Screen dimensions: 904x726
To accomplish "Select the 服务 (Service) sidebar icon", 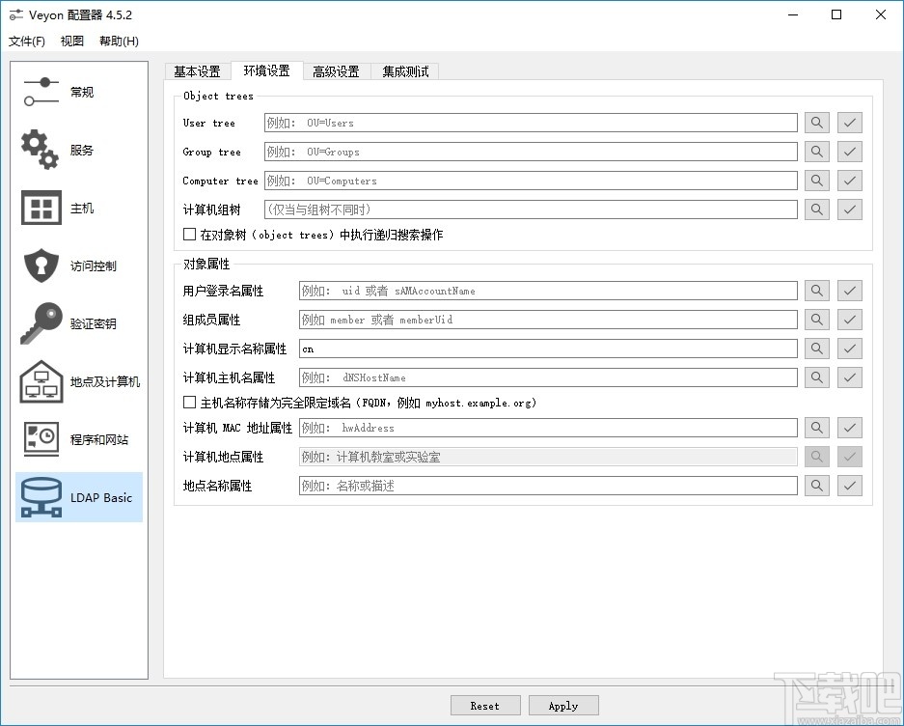I will pos(77,150).
